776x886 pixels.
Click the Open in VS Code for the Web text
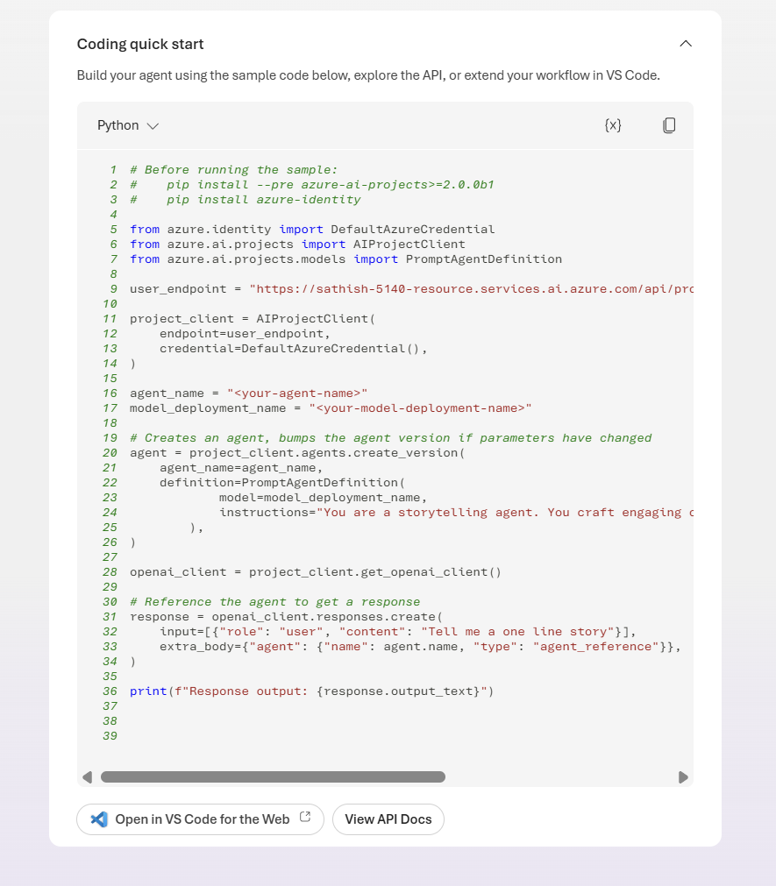[x=202, y=819]
